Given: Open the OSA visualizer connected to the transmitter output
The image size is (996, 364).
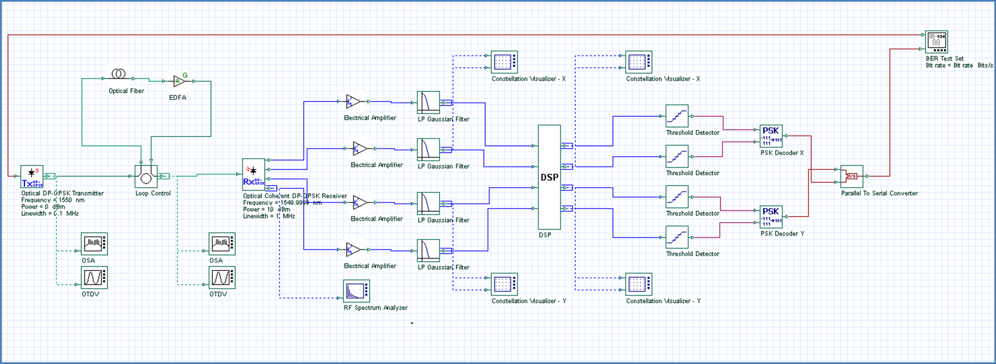Looking at the screenshot, I should pos(94,244).
